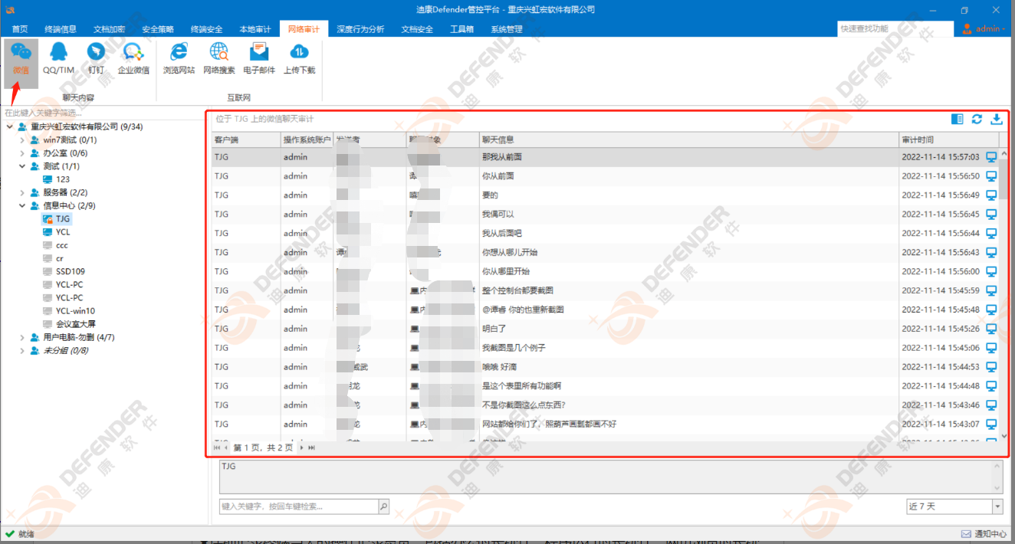Image resolution: width=1015 pixels, height=544 pixels.
Task: Click the search magnifier next to keyword box
Action: pos(383,506)
